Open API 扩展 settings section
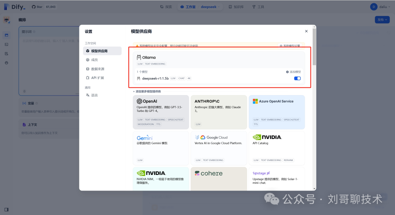The height and width of the screenshot is (215, 395). pyautogui.click(x=102, y=78)
